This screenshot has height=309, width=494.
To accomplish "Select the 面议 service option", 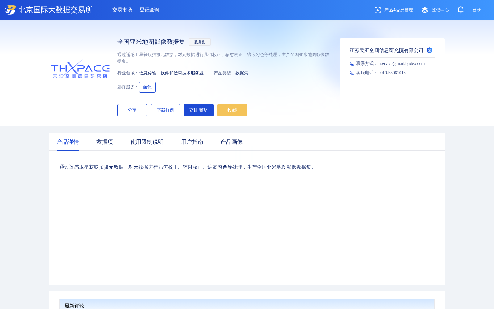I will 147,87.
